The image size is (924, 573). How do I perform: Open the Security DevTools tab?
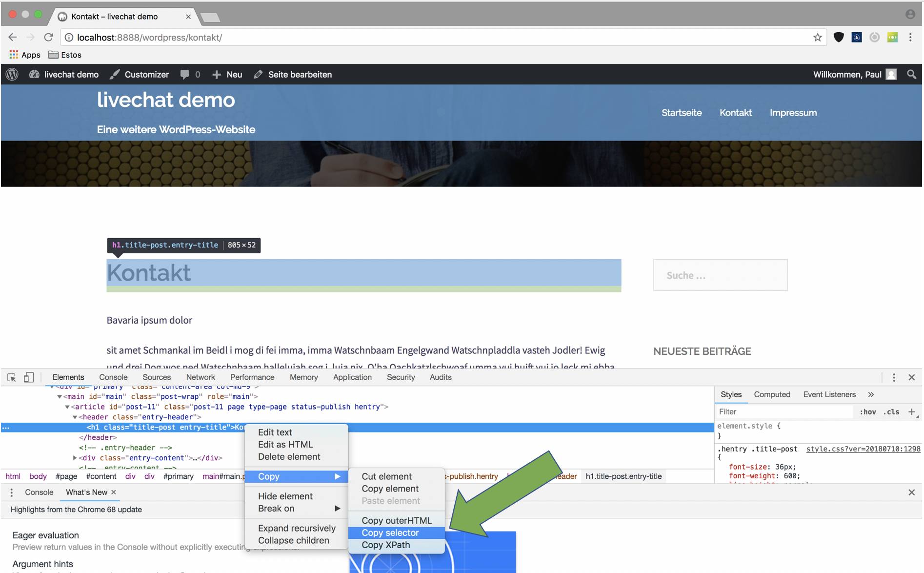(401, 377)
